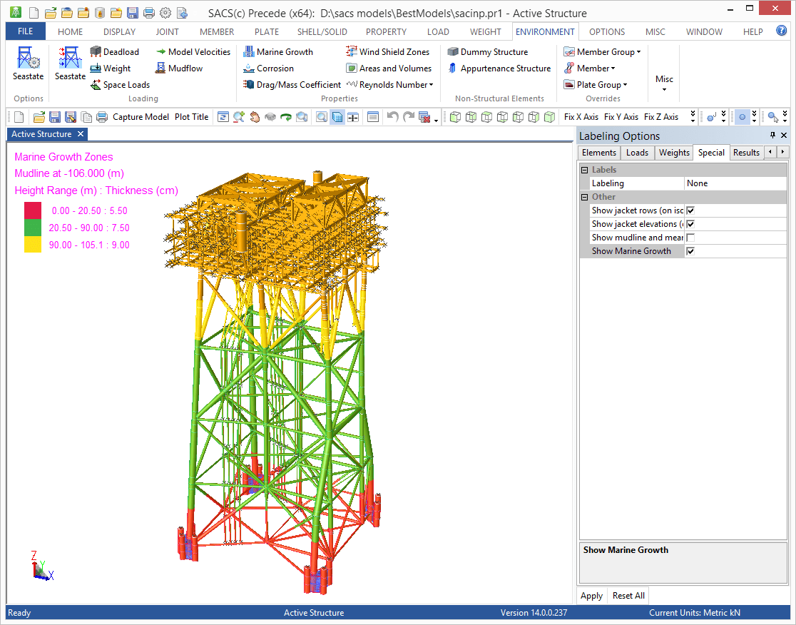Select the Corrosion tool
This screenshot has width=796, height=625.
point(272,68)
